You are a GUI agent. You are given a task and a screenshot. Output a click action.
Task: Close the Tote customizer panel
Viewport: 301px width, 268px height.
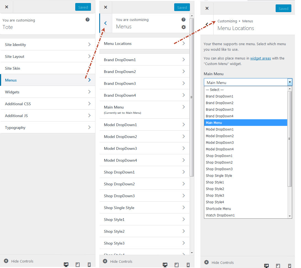click(7, 7)
